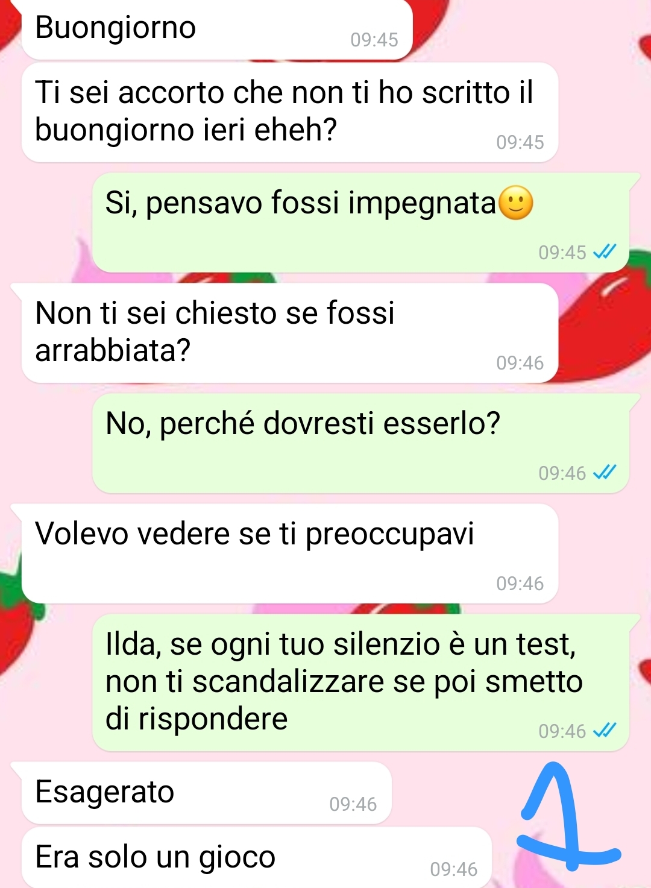Tap the 09:46 timestamp on 'Esagerato'

coord(353,804)
